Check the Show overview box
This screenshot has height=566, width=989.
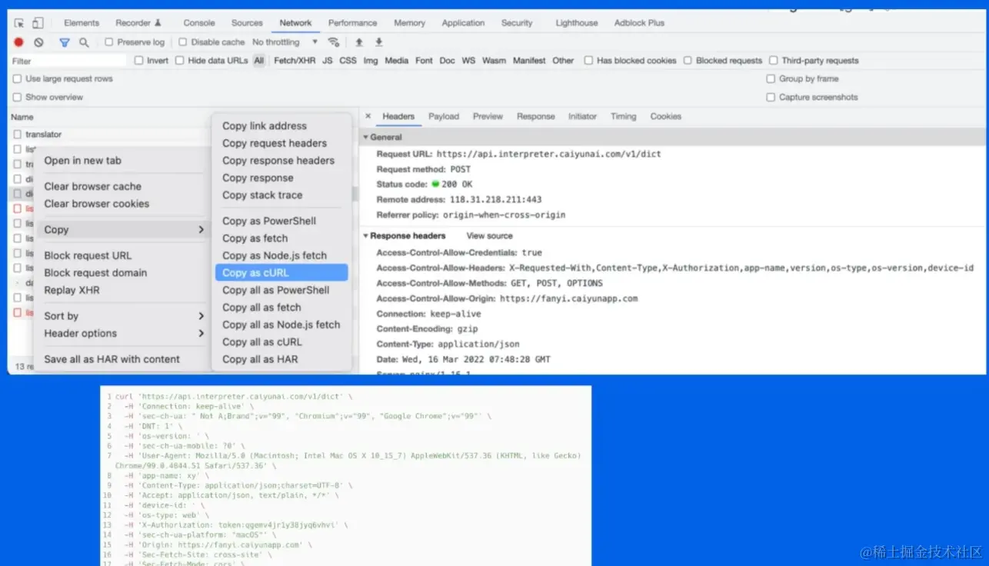click(x=17, y=97)
